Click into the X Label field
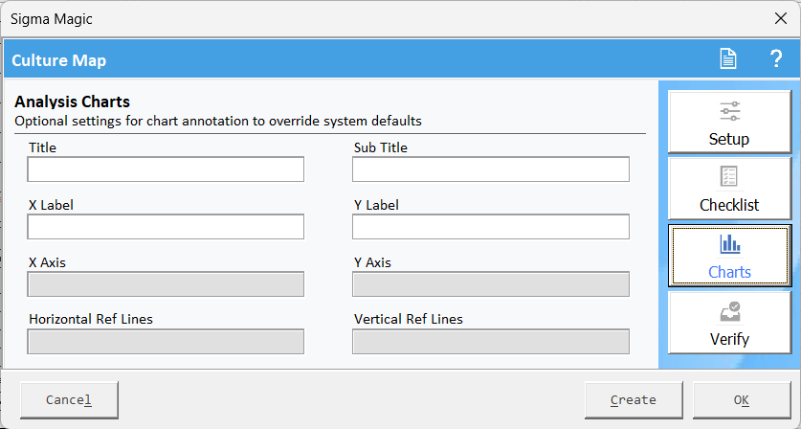Viewport: 801px width, 429px height. [x=166, y=227]
